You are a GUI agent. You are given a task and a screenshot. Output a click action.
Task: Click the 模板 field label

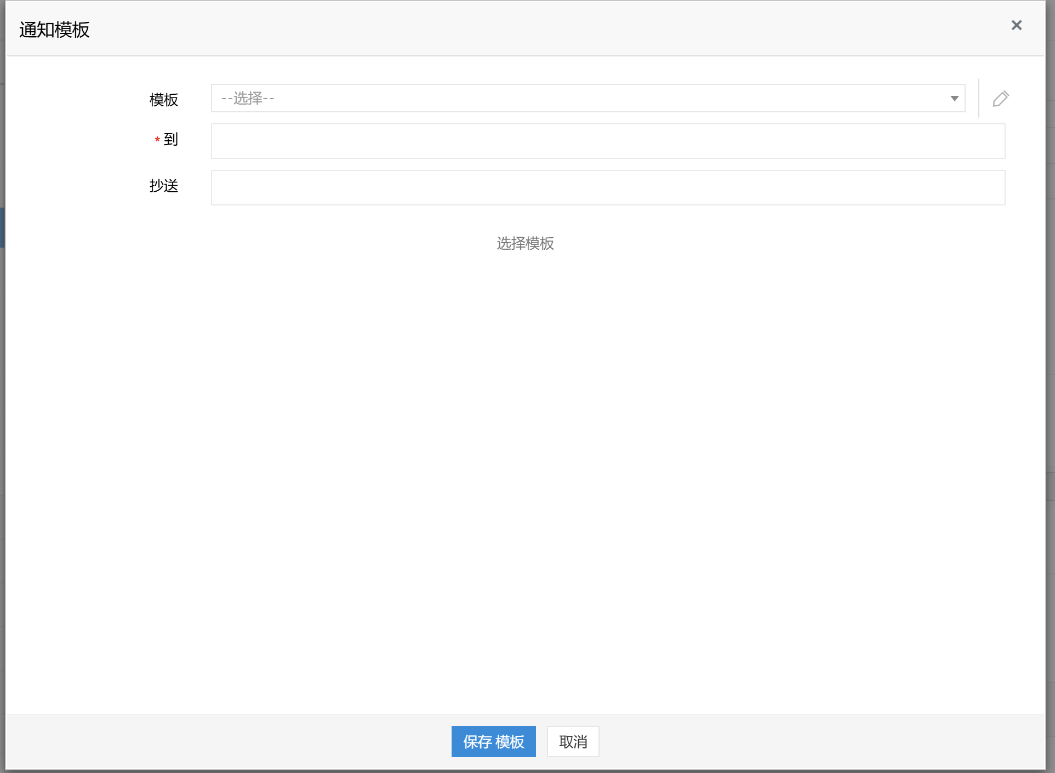point(163,100)
